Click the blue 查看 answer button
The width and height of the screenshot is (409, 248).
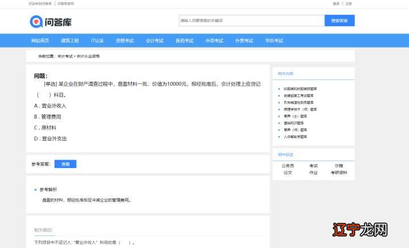point(65,164)
